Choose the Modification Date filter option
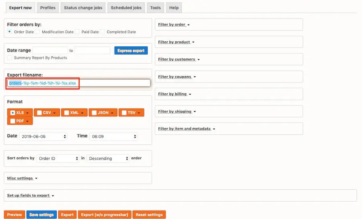The width and height of the screenshot is (362, 219). point(37,31)
